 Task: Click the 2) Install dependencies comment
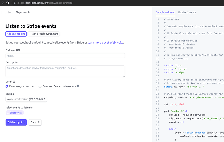coord(180,41)
